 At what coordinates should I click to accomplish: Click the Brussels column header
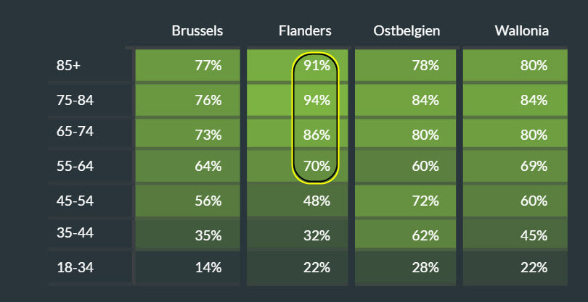[197, 31]
